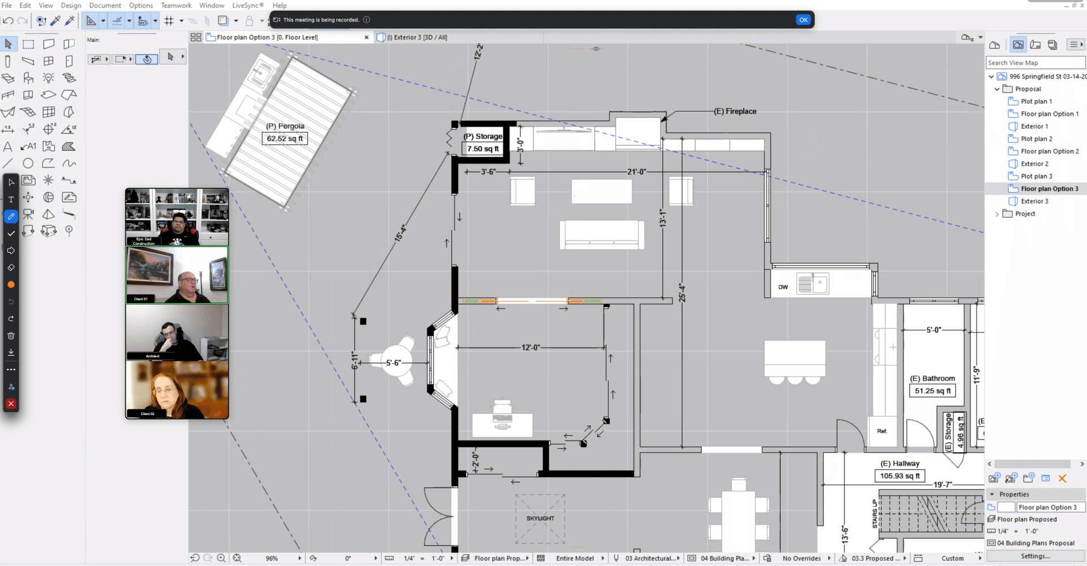The image size is (1087, 566).
Task: Open the Teamwork menu
Action: (x=176, y=6)
